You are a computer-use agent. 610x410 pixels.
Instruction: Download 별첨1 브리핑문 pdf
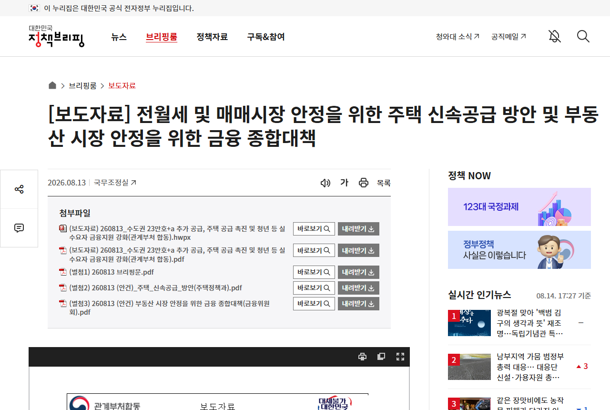click(x=358, y=272)
